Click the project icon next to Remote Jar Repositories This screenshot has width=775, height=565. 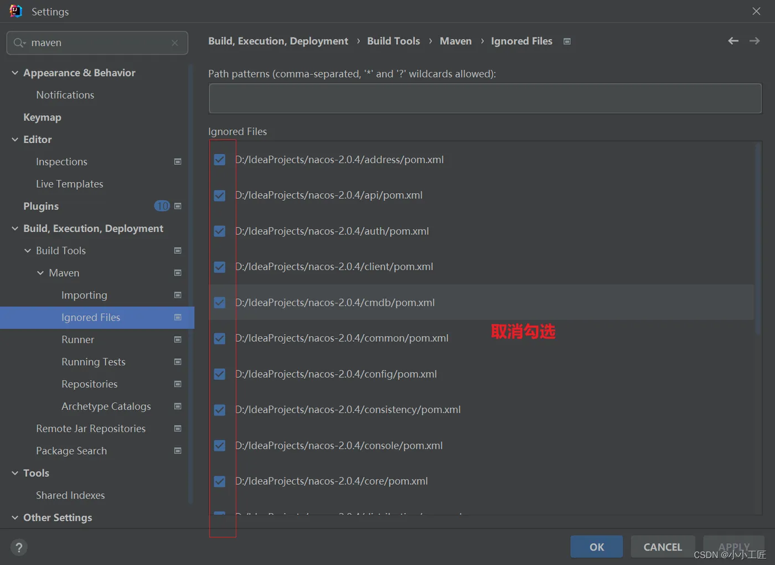click(x=178, y=428)
